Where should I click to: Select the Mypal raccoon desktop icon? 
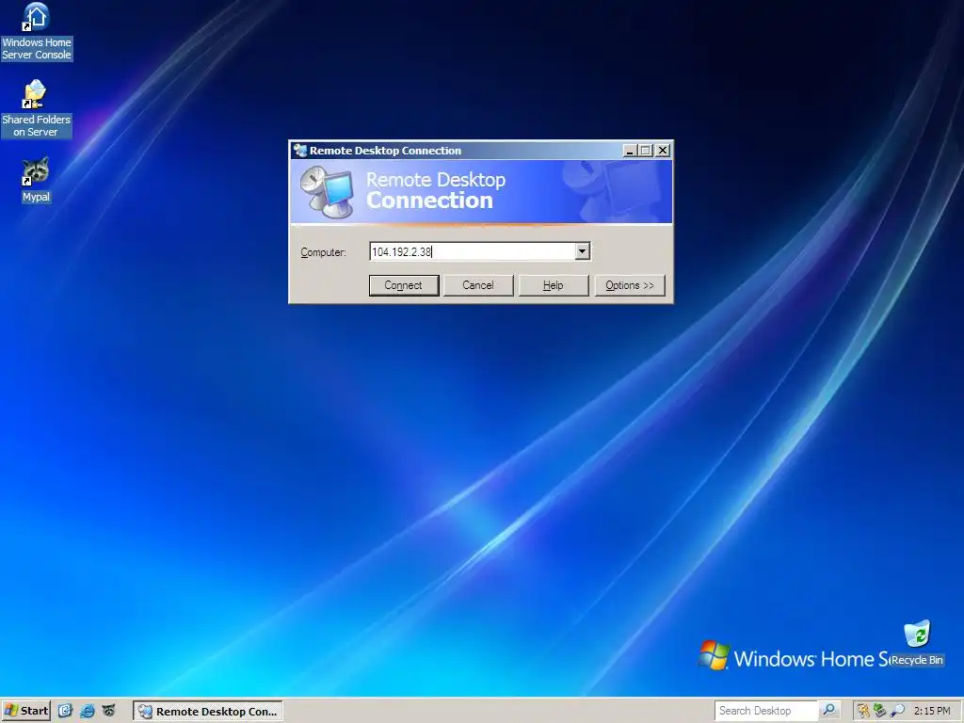pos(36,180)
